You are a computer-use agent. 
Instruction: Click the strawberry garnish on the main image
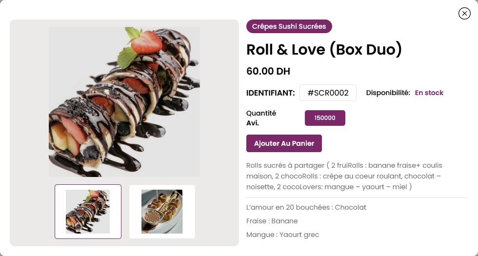[x=146, y=42]
